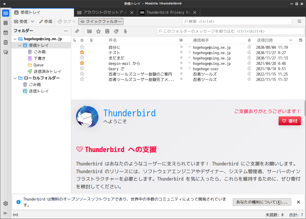Click あなたの権利について(K)... button

(x=262, y=202)
